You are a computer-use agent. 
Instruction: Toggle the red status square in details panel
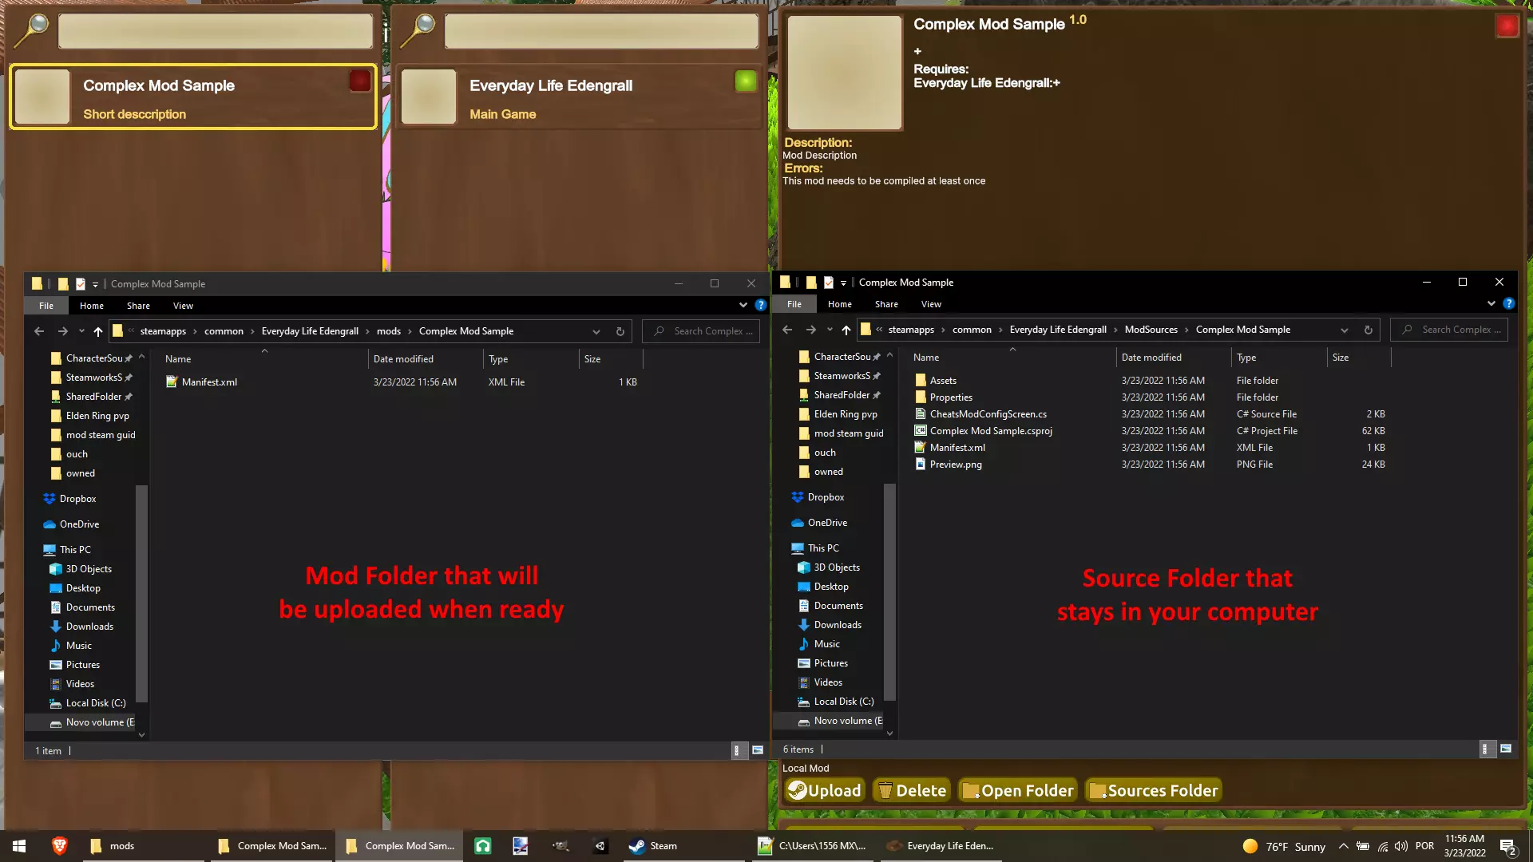tap(1507, 26)
